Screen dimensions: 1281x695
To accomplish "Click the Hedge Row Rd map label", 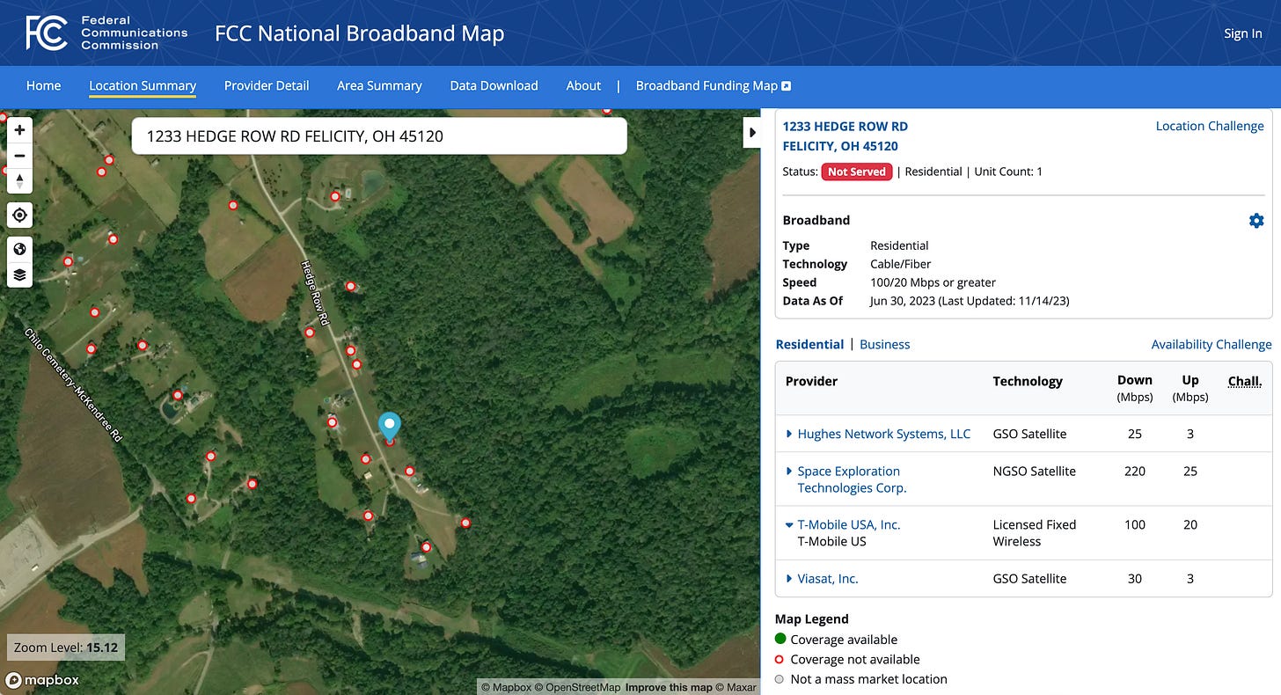I will tap(314, 294).
